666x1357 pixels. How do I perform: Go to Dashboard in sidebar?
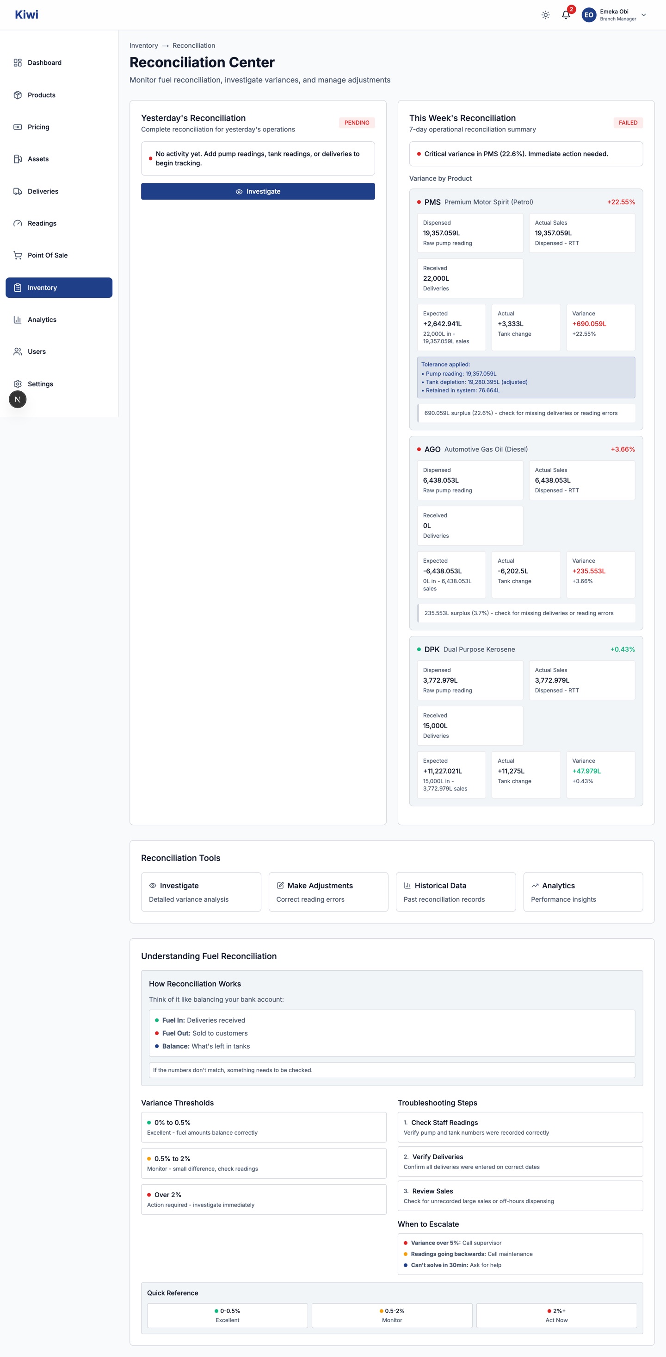pyautogui.click(x=59, y=63)
